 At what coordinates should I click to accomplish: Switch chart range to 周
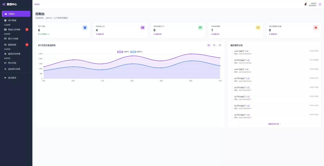[x=209, y=45]
